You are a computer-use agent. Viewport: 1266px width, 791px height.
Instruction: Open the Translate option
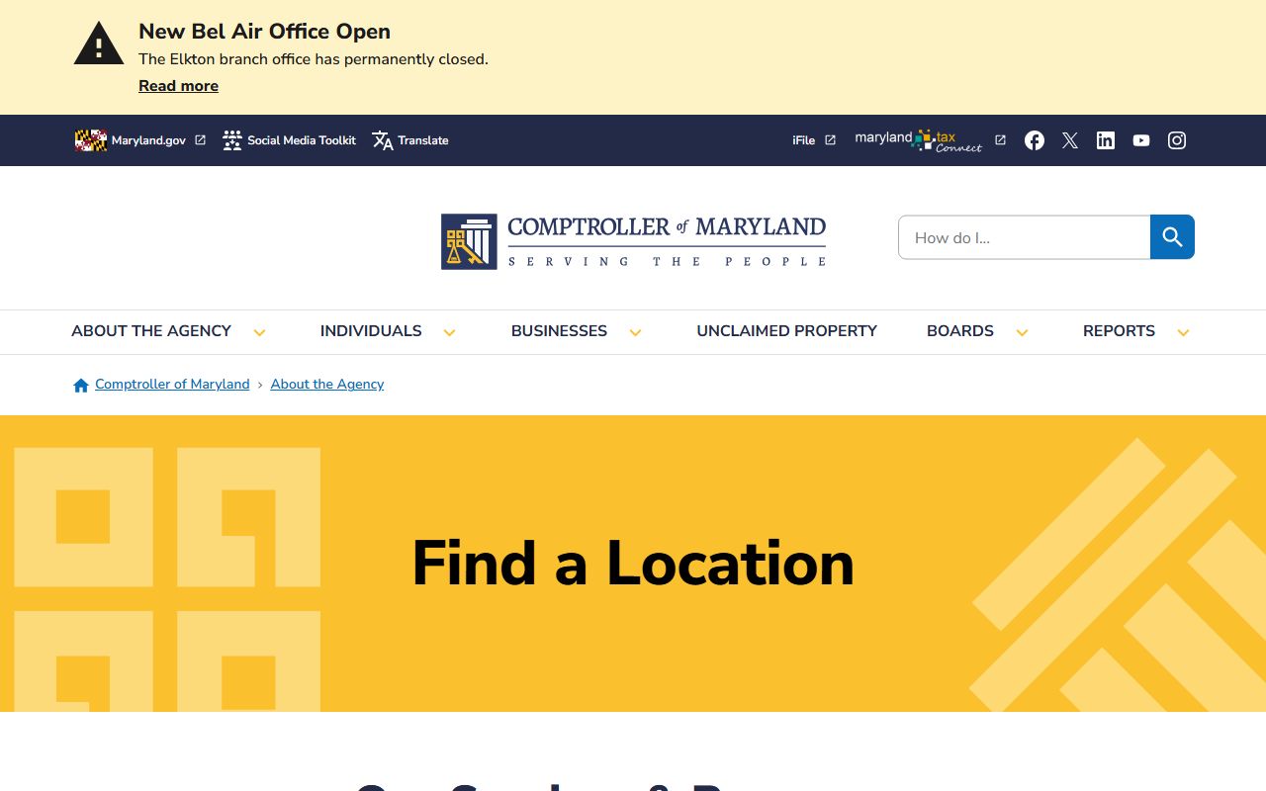click(x=423, y=140)
